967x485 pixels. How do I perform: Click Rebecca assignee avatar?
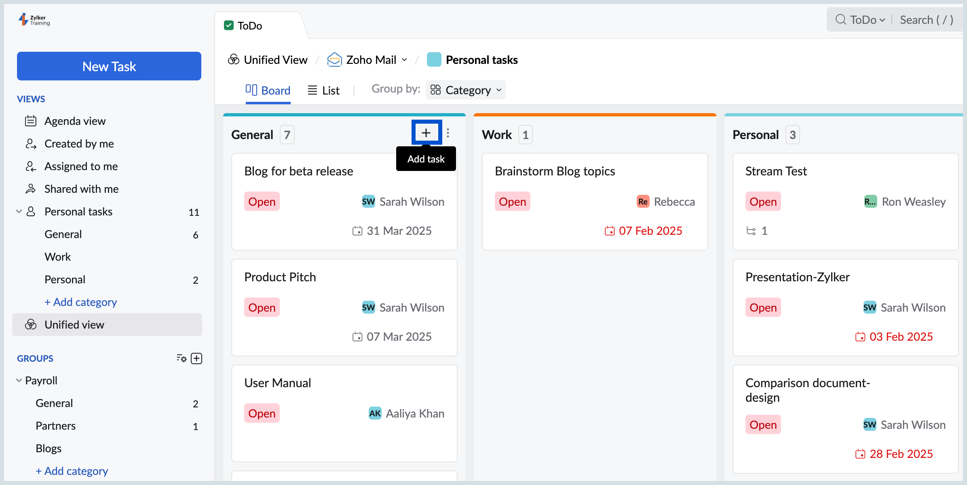point(643,201)
